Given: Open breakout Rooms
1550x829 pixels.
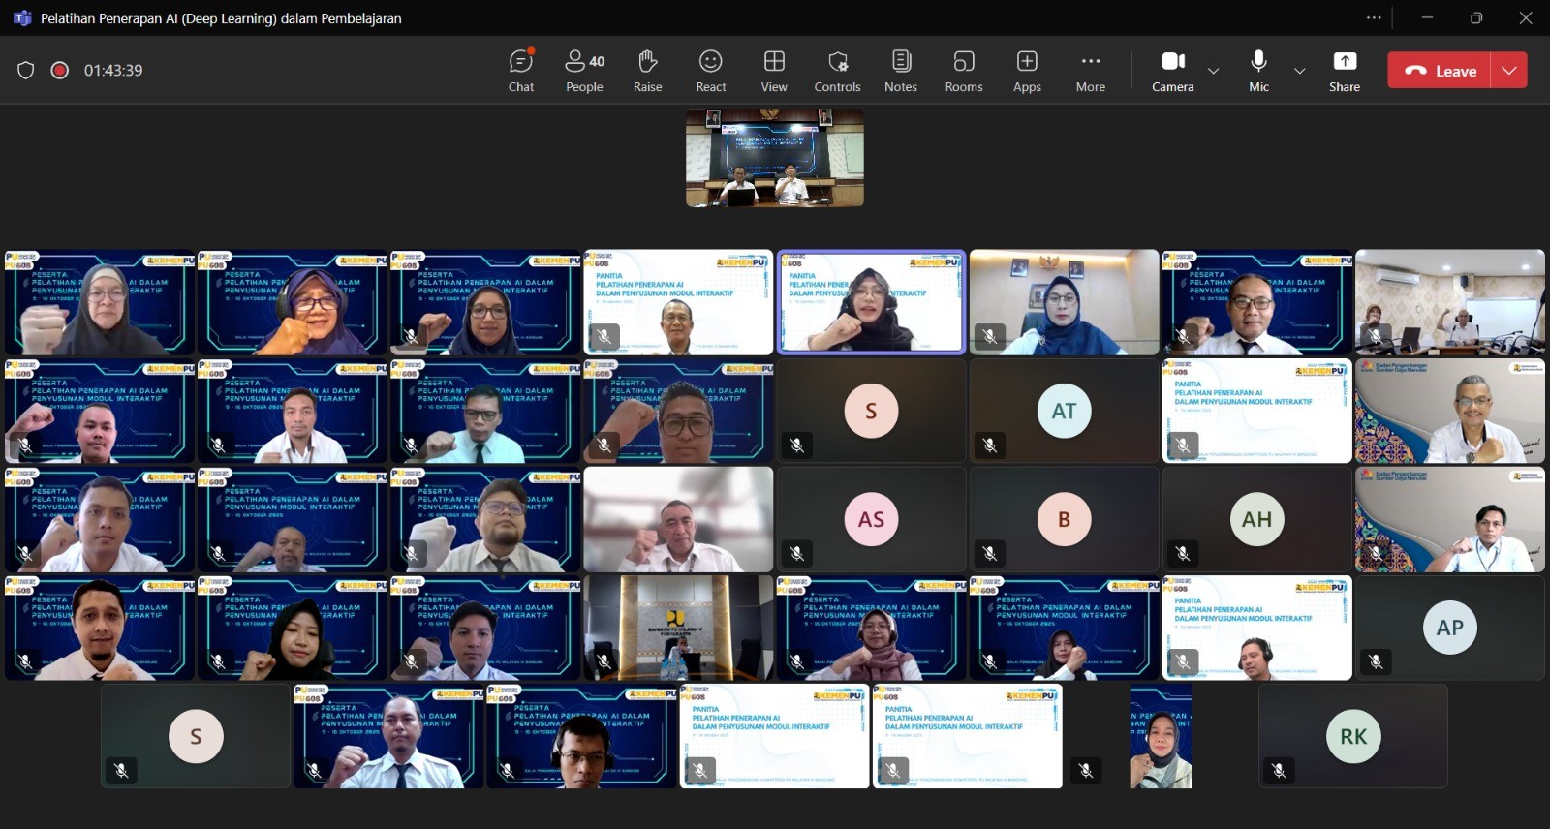Looking at the screenshot, I should (x=964, y=71).
